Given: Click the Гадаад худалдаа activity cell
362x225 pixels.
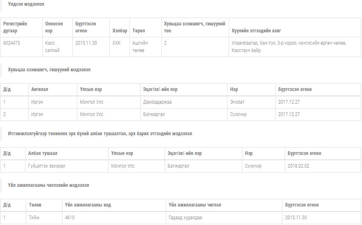Looking at the screenshot, I should click(185, 218).
